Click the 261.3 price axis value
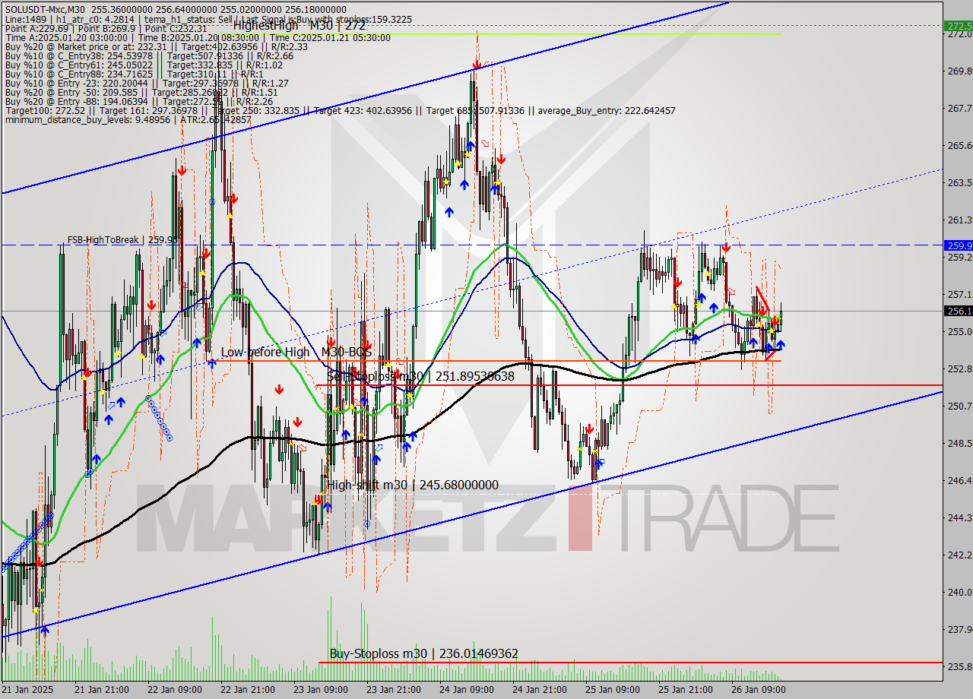The width and height of the screenshot is (973, 699). point(959,220)
